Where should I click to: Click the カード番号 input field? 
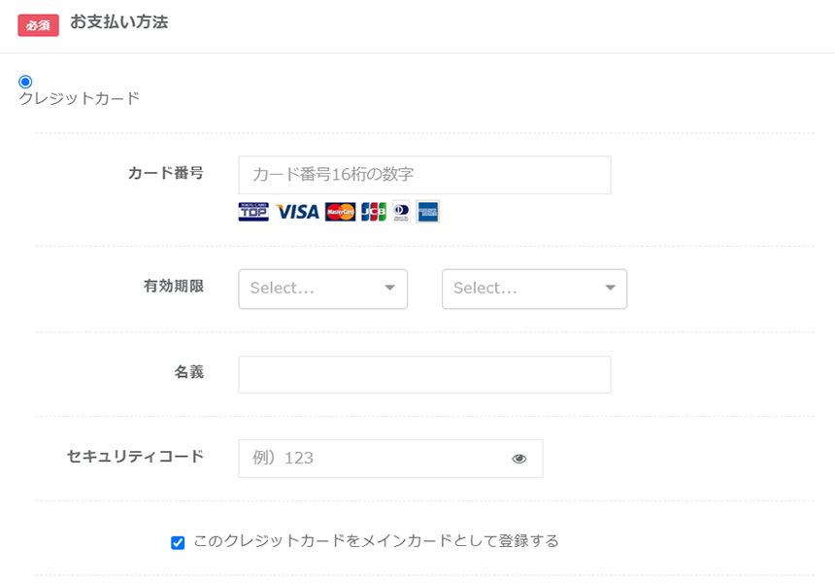point(424,175)
